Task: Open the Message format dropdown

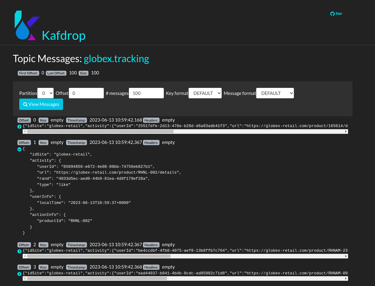Action: [275, 93]
